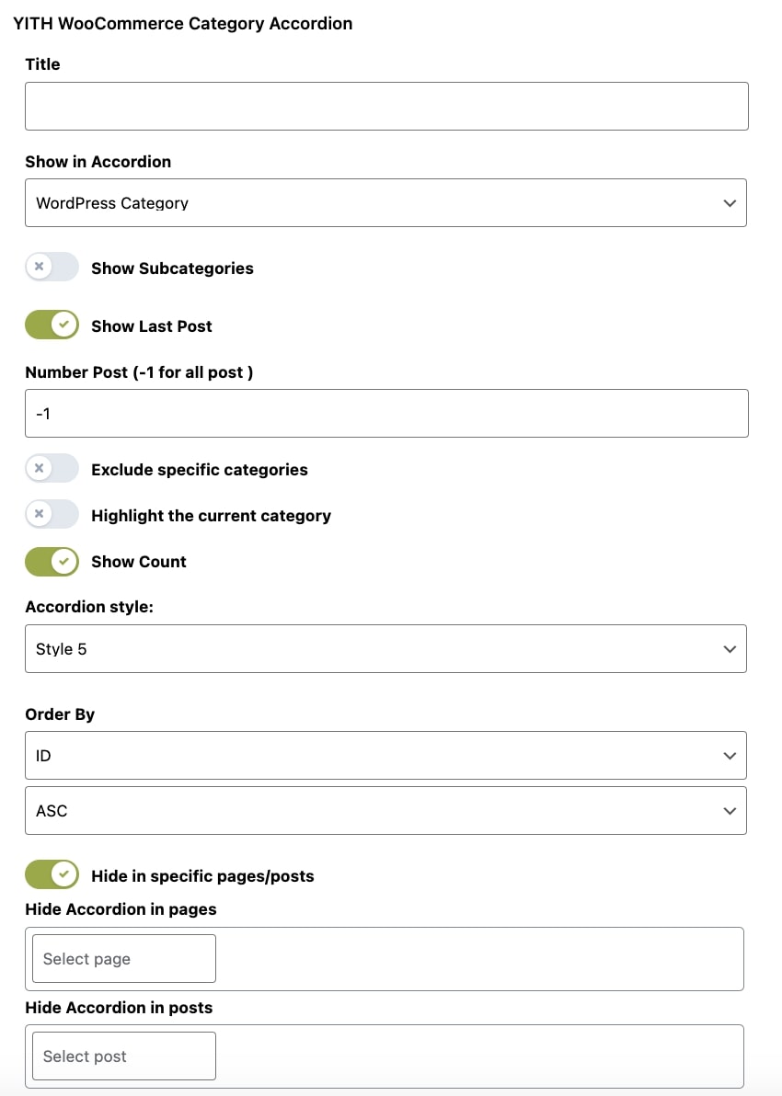The image size is (782, 1096).
Task: Click the Title text input field
Action: 386,106
